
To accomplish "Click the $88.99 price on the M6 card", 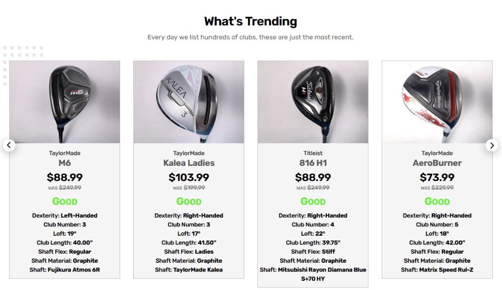I will (x=64, y=177).
